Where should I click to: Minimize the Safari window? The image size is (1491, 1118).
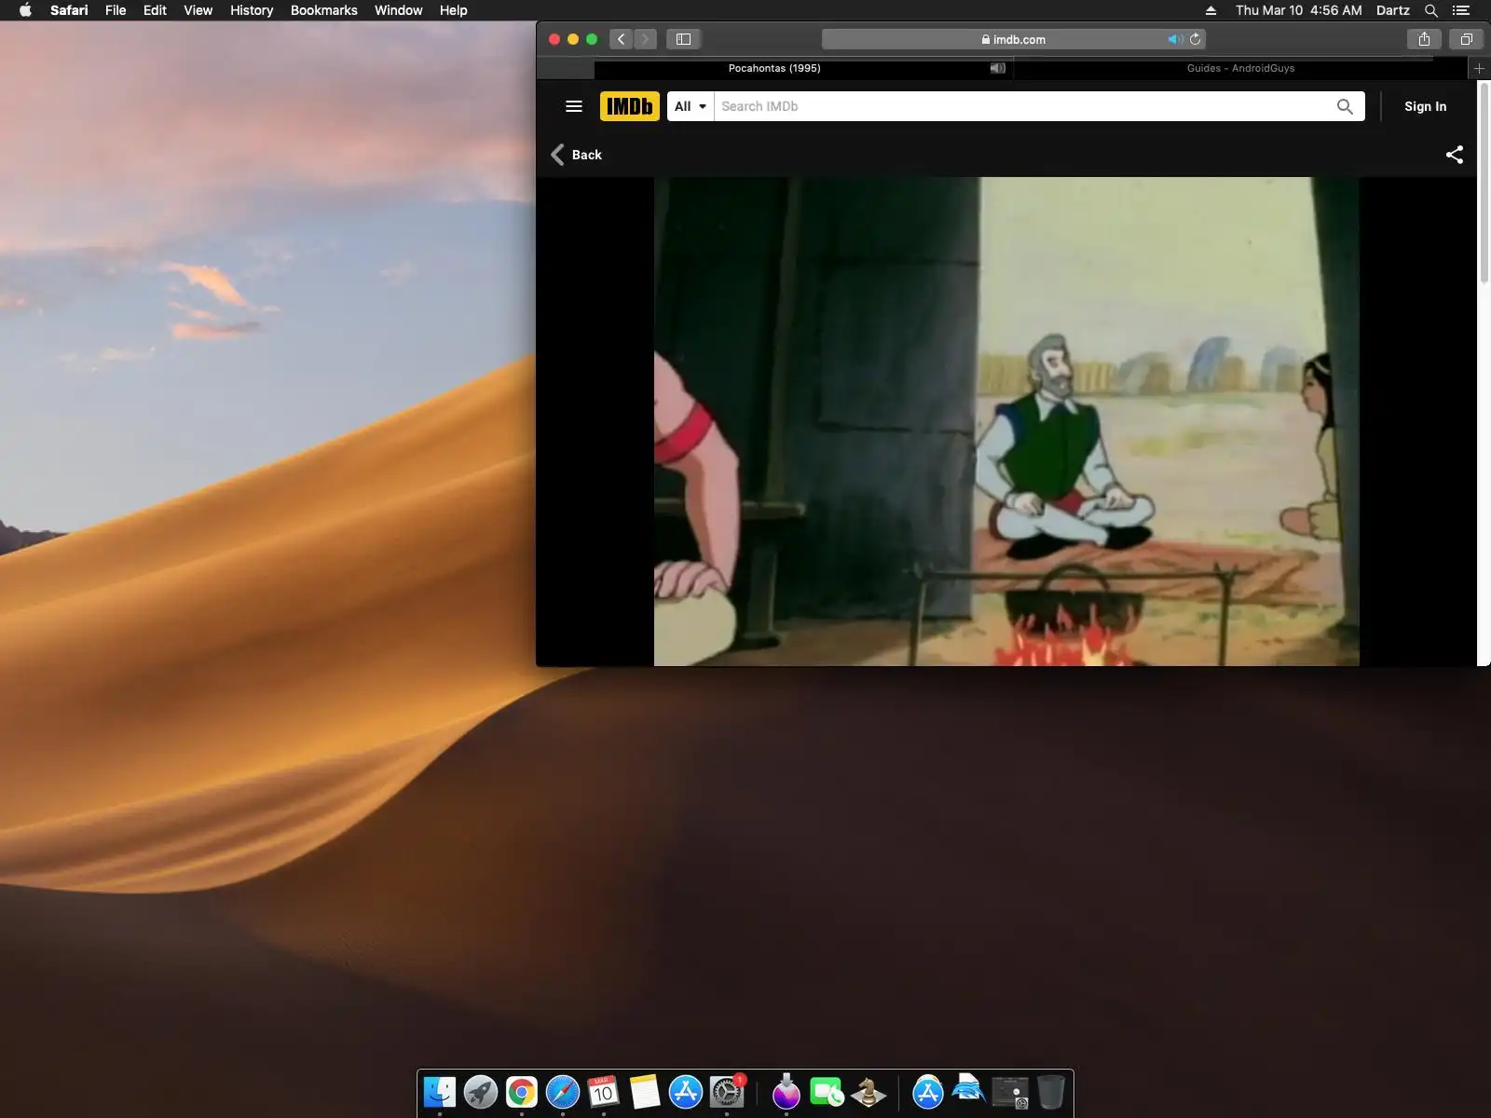coord(573,39)
